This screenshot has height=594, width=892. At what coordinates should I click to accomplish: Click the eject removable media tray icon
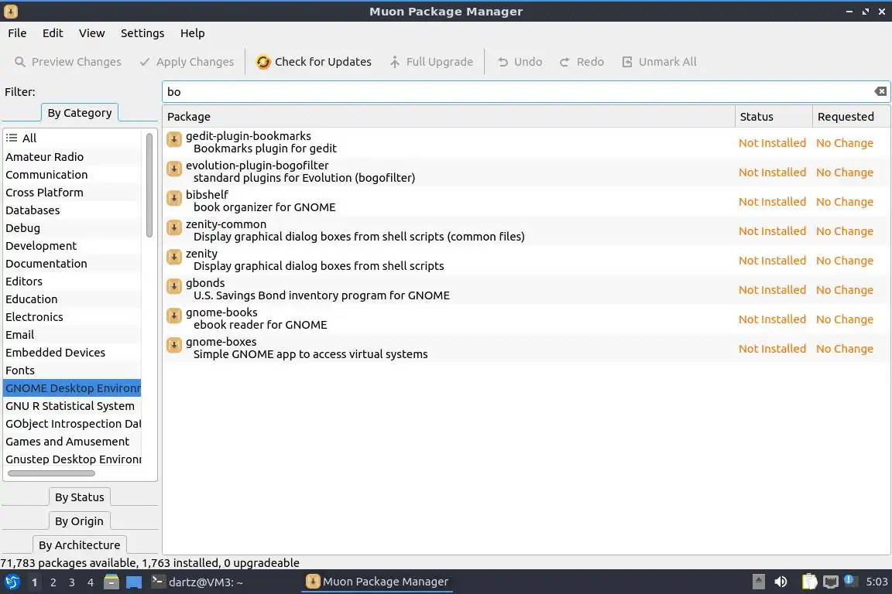[758, 582]
